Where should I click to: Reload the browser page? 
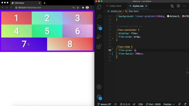(11, 8)
